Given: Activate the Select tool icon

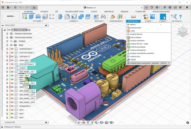Looking at the screenshot, I should tap(163, 17).
